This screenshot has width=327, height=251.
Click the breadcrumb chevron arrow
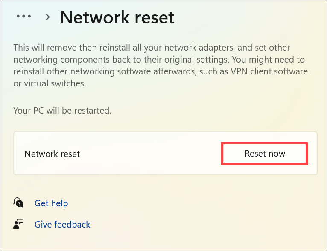[48, 17]
